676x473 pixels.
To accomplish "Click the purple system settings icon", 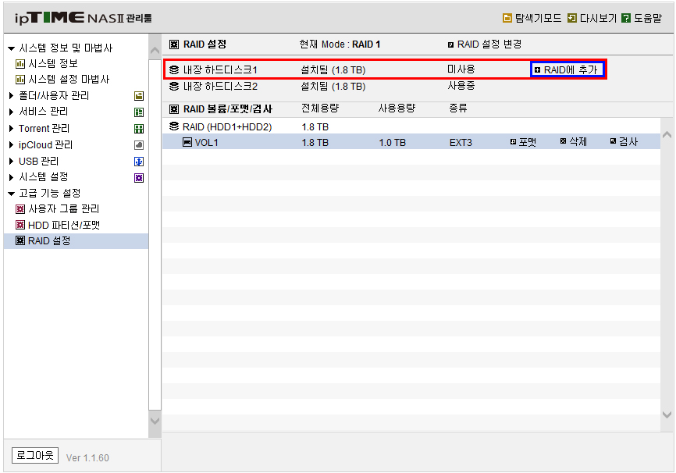I will pyautogui.click(x=139, y=178).
